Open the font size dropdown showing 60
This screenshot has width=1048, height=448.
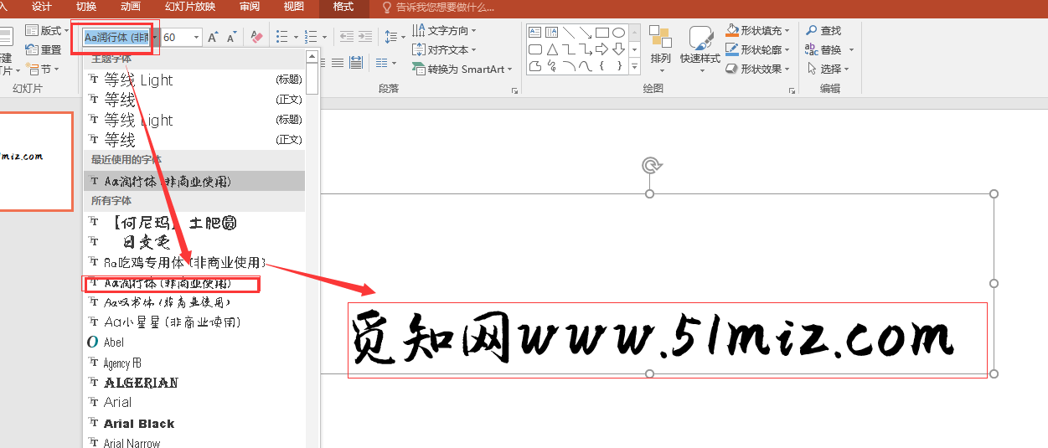tap(197, 38)
